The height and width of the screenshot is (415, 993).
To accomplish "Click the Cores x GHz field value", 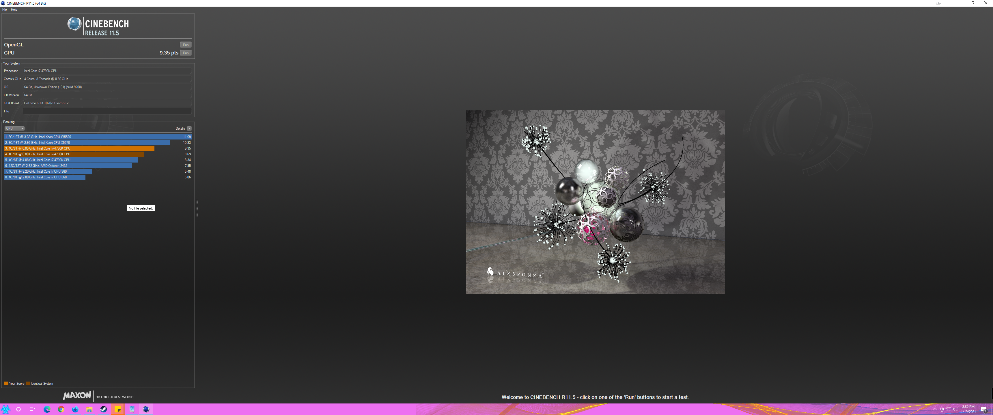I will [x=107, y=79].
